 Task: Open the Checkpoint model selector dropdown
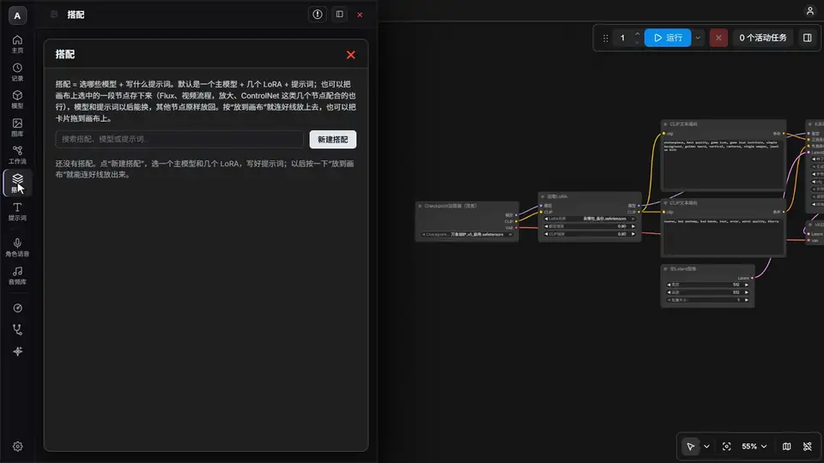tap(467, 235)
